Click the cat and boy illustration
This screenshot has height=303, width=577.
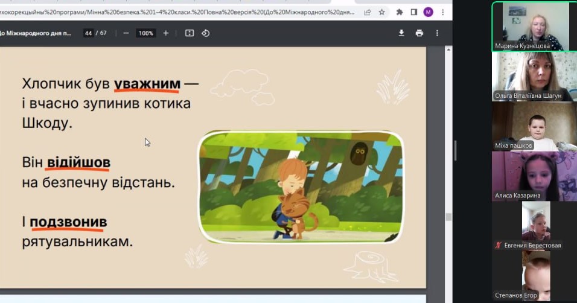[301, 187]
